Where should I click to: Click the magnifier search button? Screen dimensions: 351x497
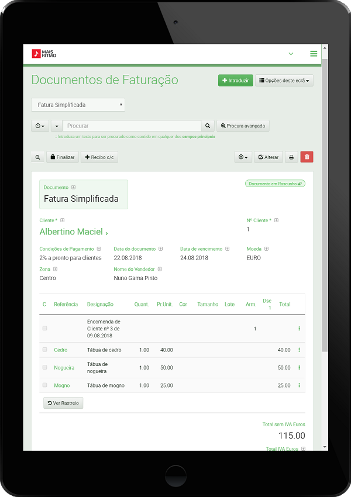click(x=208, y=126)
